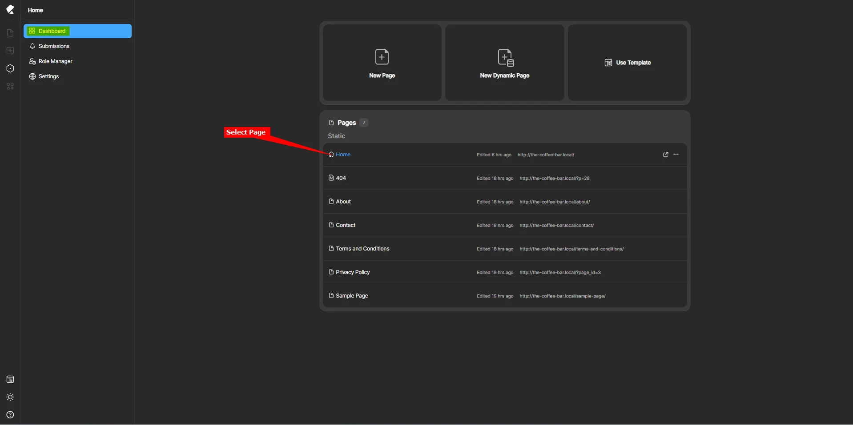This screenshot has width=853, height=425.
Task: Open the Settings menu item
Action: tap(77, 76)
